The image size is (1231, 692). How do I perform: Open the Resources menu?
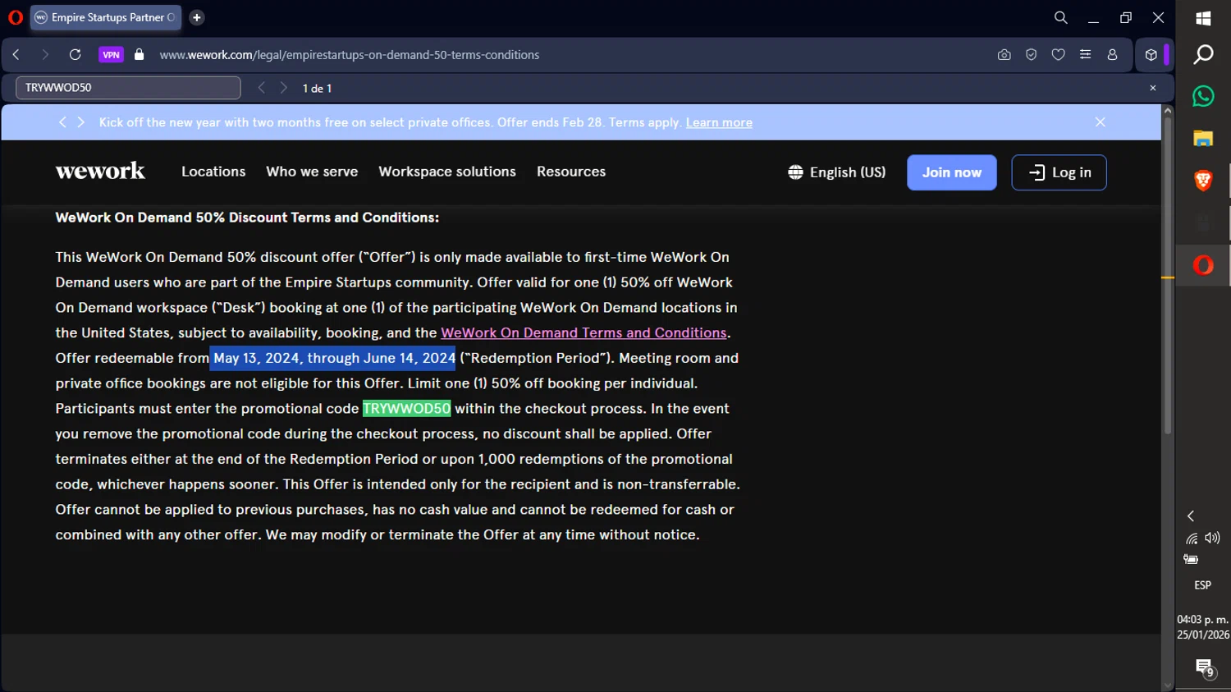(x=571, y=172)
